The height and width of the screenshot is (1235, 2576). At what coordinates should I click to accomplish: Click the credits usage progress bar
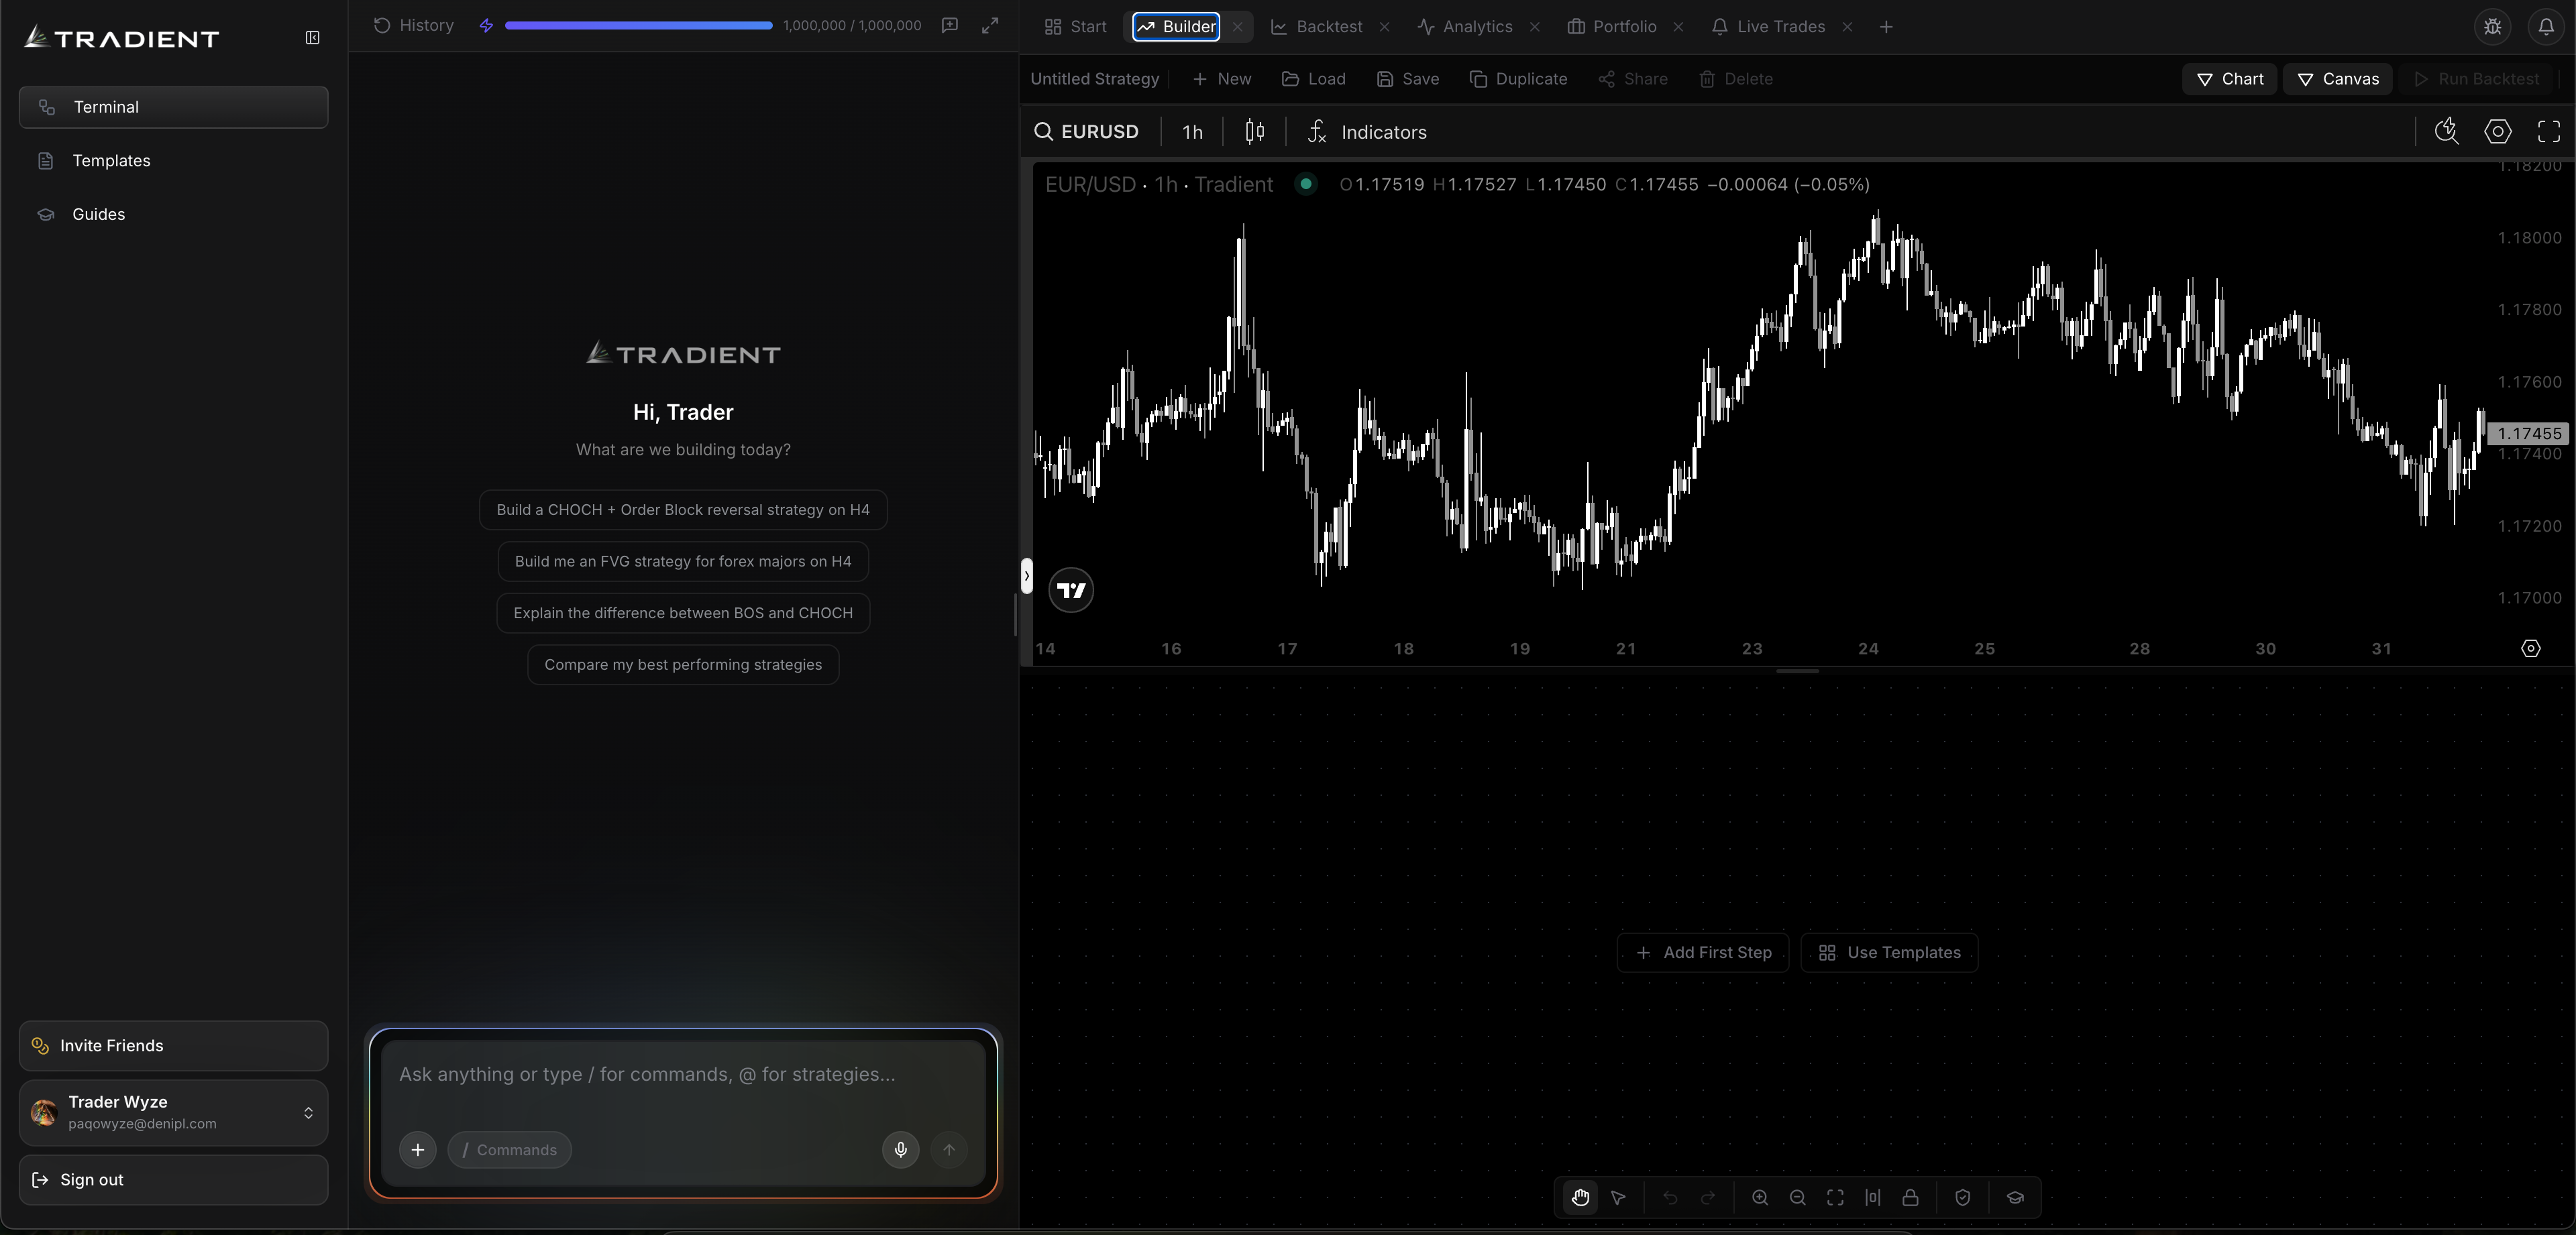click(x=638, y=25)
